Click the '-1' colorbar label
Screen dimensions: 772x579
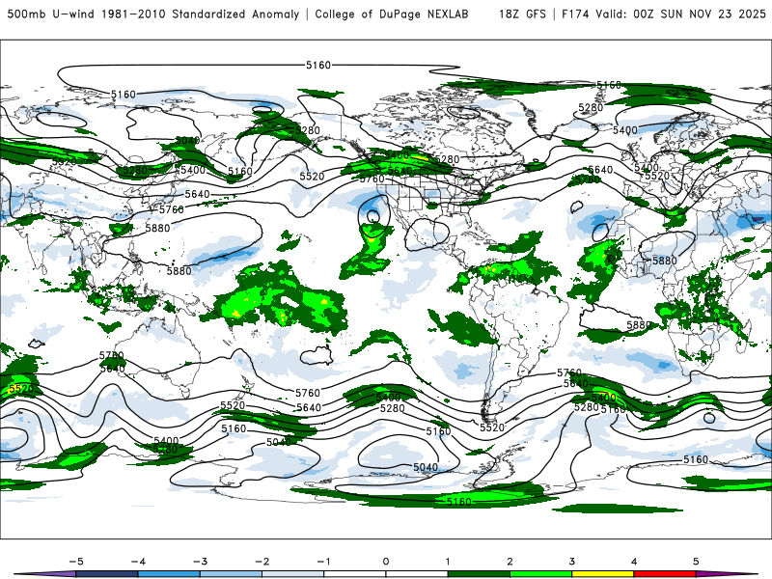(x=324, y=562)
